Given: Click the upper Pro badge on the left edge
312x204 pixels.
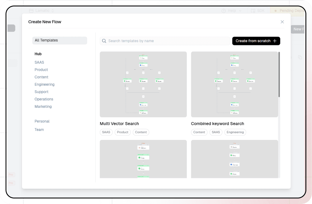Looking at the screenshot, I should click(x=11, y=174).
